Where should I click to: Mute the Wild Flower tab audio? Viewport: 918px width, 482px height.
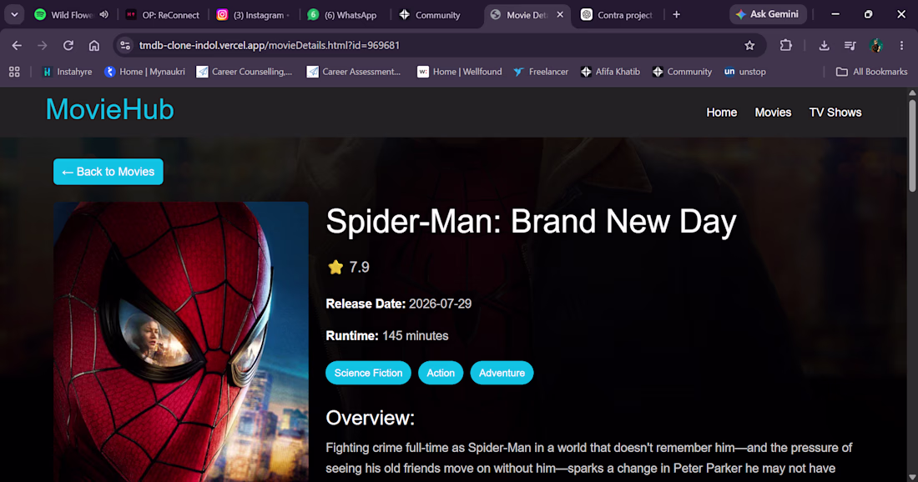click(x=104, y=15)
